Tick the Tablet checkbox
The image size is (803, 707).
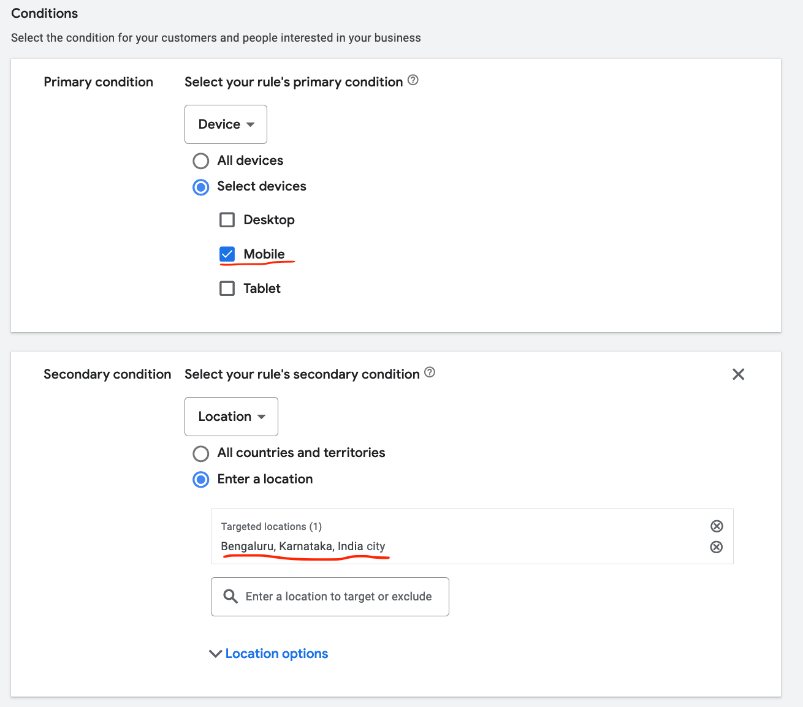tap(227, 289)
